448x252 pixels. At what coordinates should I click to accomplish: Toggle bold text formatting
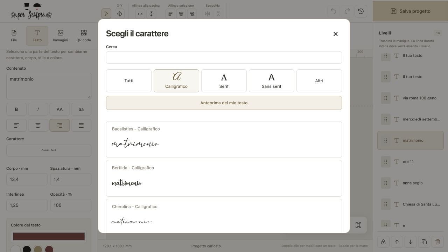pos(16,110)
